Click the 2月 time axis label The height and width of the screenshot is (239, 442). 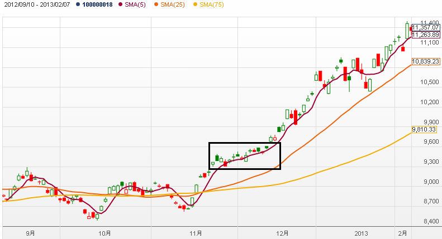pyautogui.click(x=402, y=233)
